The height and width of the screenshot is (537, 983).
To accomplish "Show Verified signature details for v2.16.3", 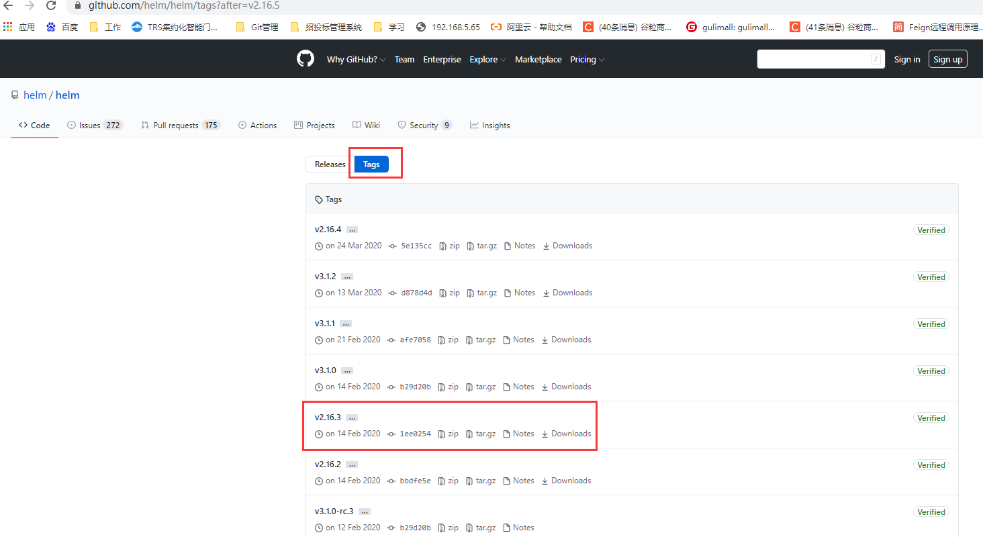I will (x=931, y=418).
